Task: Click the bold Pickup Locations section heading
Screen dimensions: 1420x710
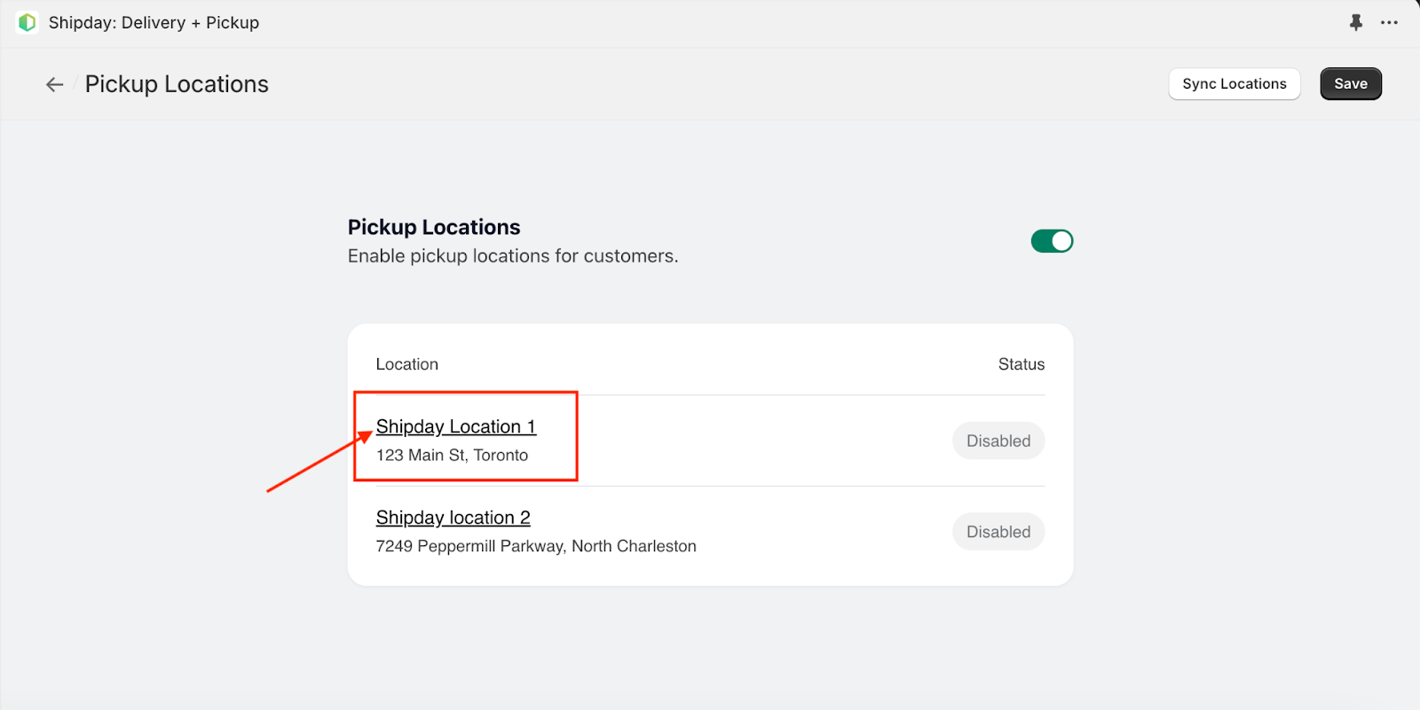Action: pos(434,227)
